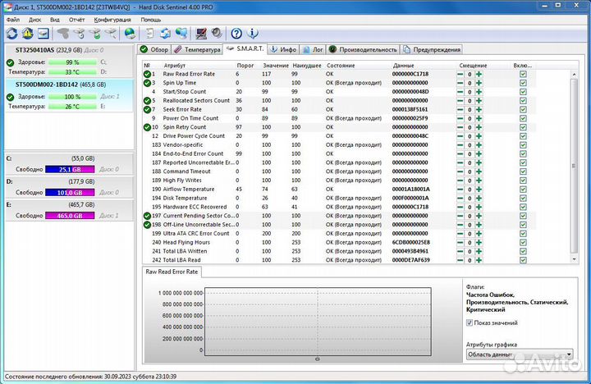Increase offset with plus for Disk Temperature
591x384 pixels.
pyautogui.click(x=479, y=199)
